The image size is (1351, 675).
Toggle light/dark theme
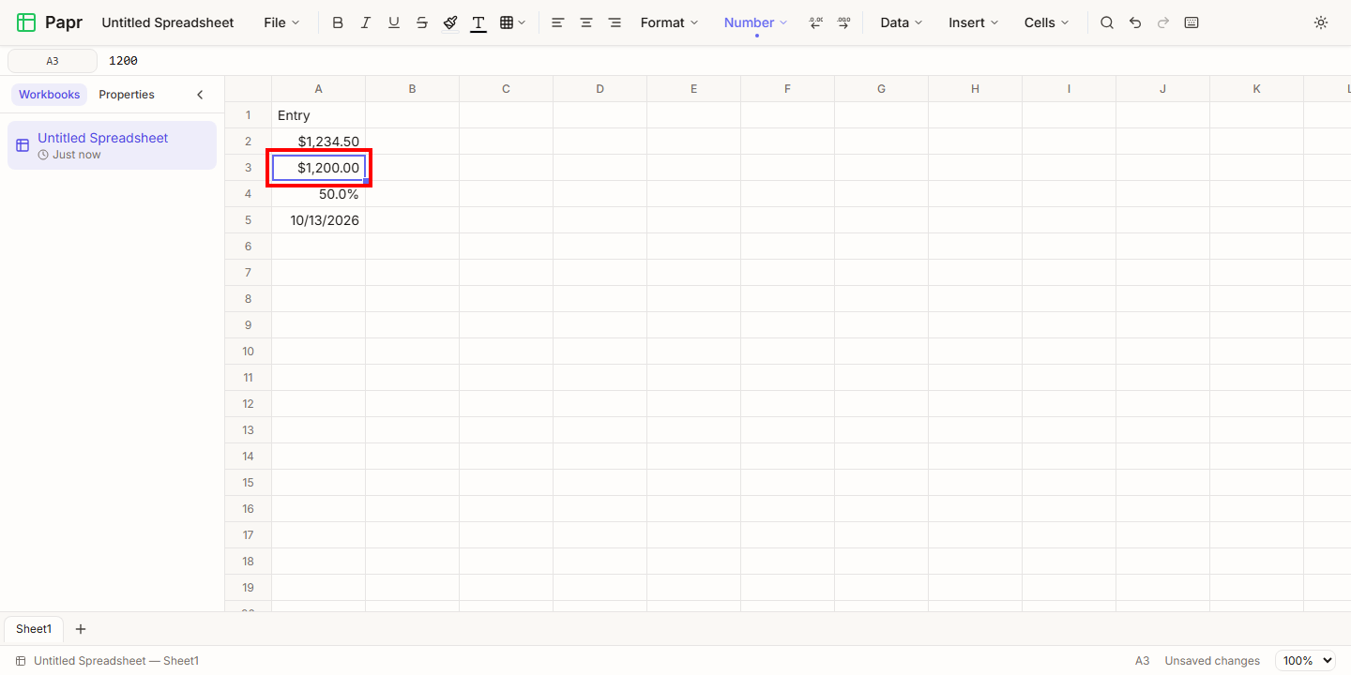coord(1321,22)
